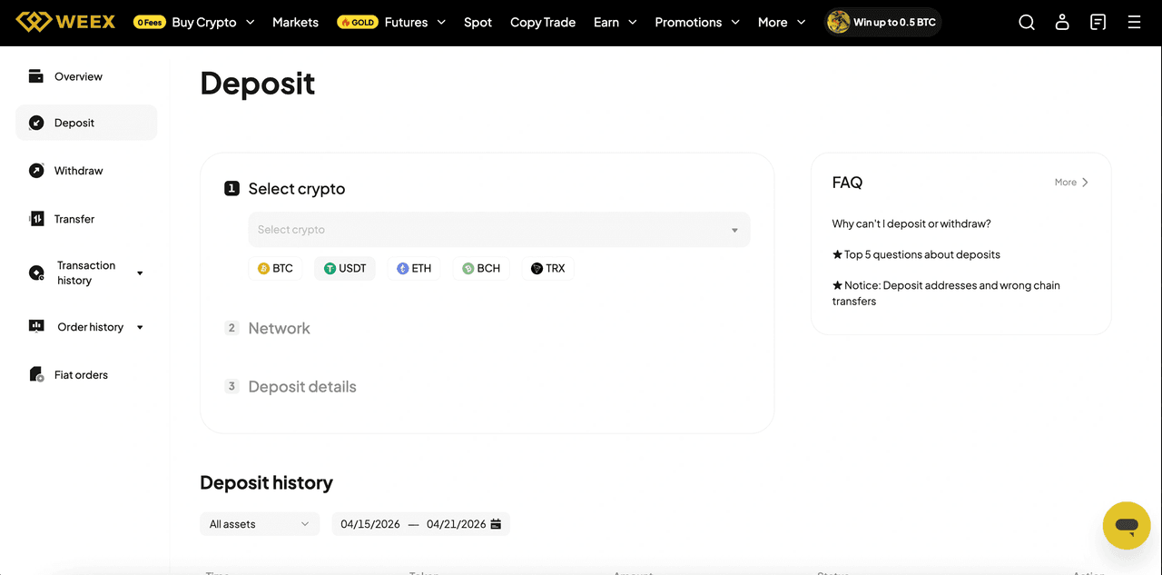Screen dimensions: 1162x575
Task: Select the BTC quick chip
Action: pyautogui.click(x=276, y=268)
